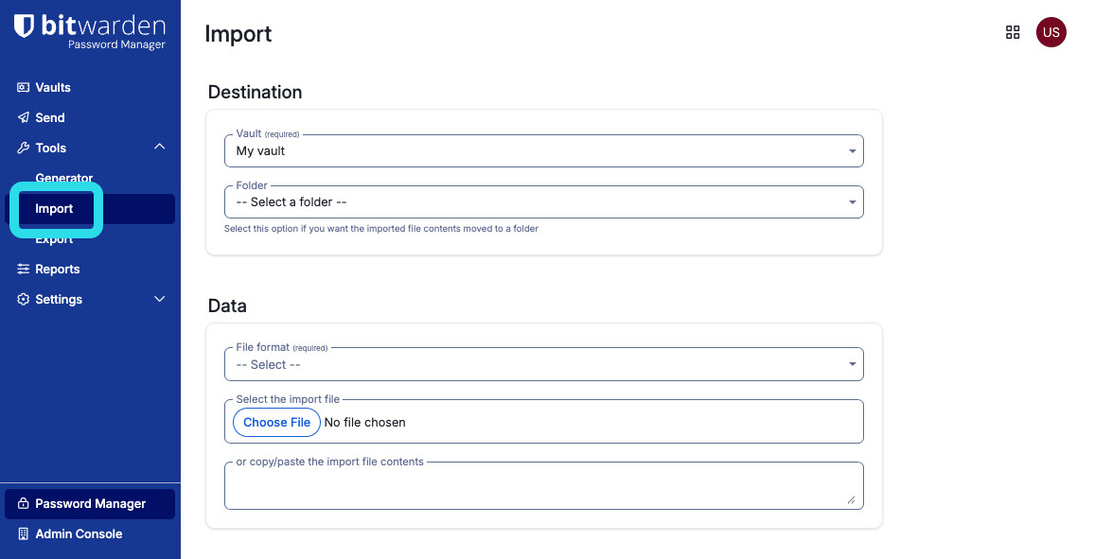Open the File format dropdown
Image resolution: width=1094 pixels, height=559 pixels.
click(543, 364)
